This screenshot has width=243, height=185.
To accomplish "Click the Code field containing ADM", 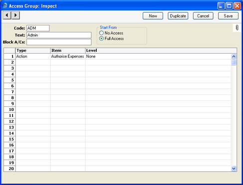I will point(38,28).
